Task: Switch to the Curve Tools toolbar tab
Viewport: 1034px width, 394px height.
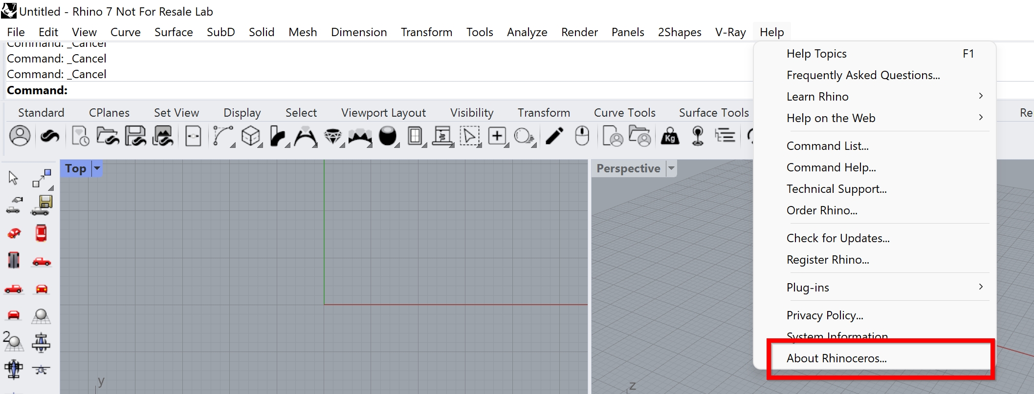Action: 624,113
